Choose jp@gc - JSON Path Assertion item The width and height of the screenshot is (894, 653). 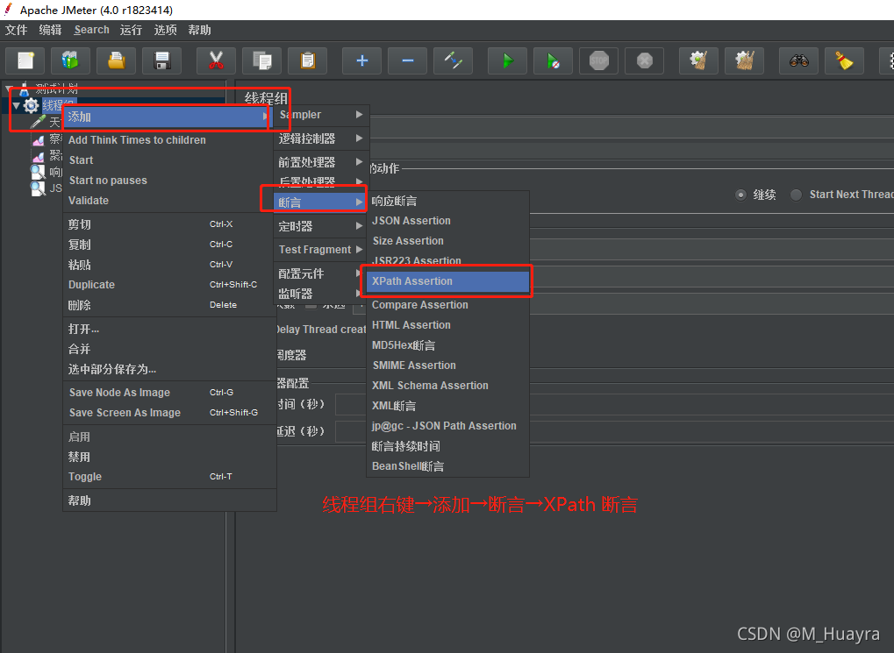pyautogui.click(x=447, y=426)
